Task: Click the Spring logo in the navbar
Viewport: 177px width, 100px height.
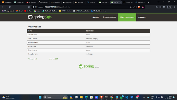Action: (x=40, y=17)
